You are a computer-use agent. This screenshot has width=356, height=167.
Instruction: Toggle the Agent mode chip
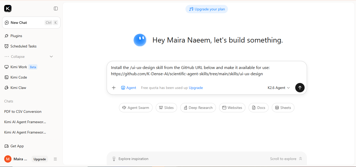click(129, 88)
